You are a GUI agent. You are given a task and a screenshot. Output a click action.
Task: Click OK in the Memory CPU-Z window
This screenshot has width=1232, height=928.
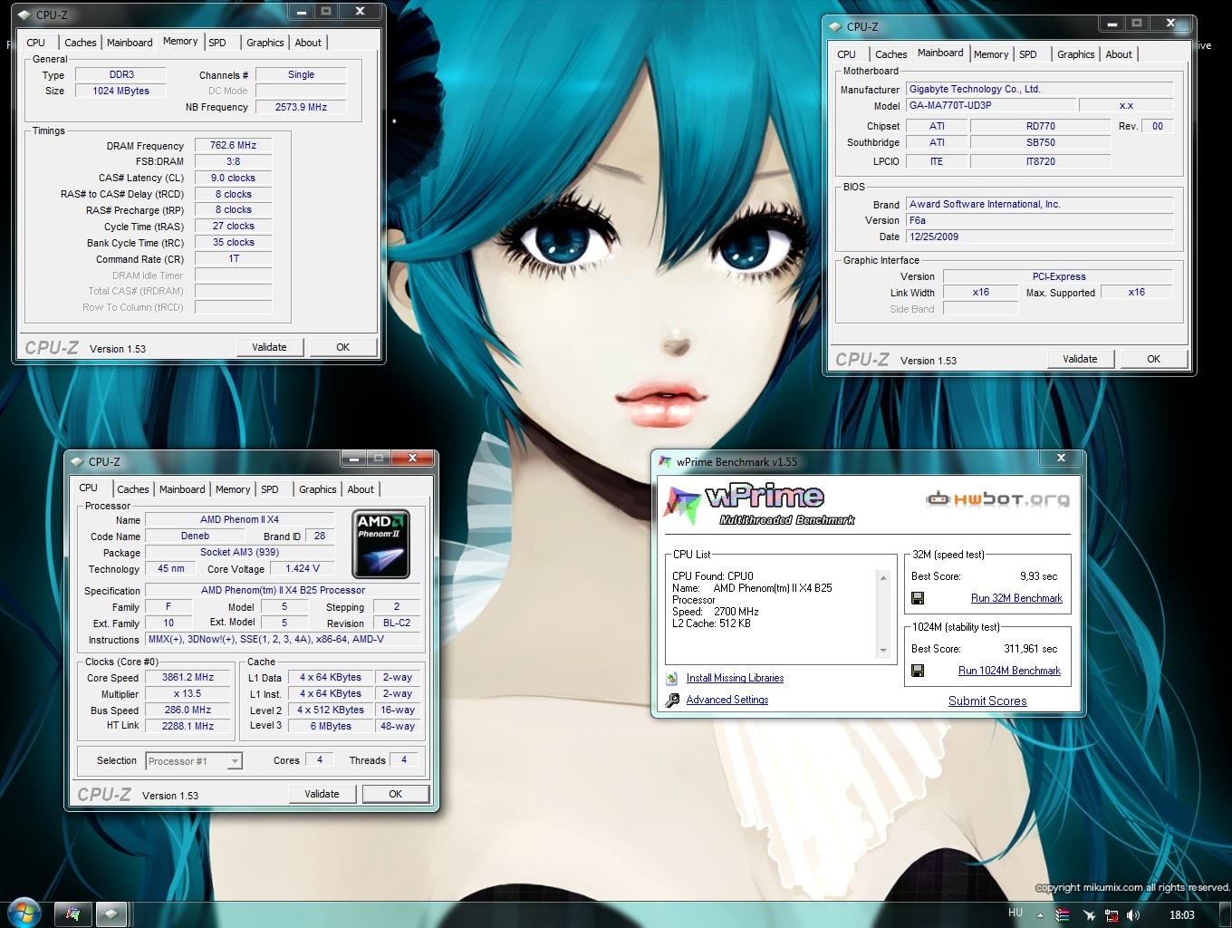[342, 347]
